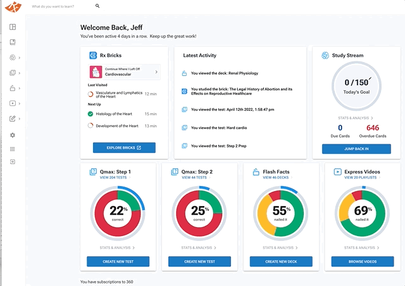Expand the Qmax sidebar chevron

(x=20, y=73)
